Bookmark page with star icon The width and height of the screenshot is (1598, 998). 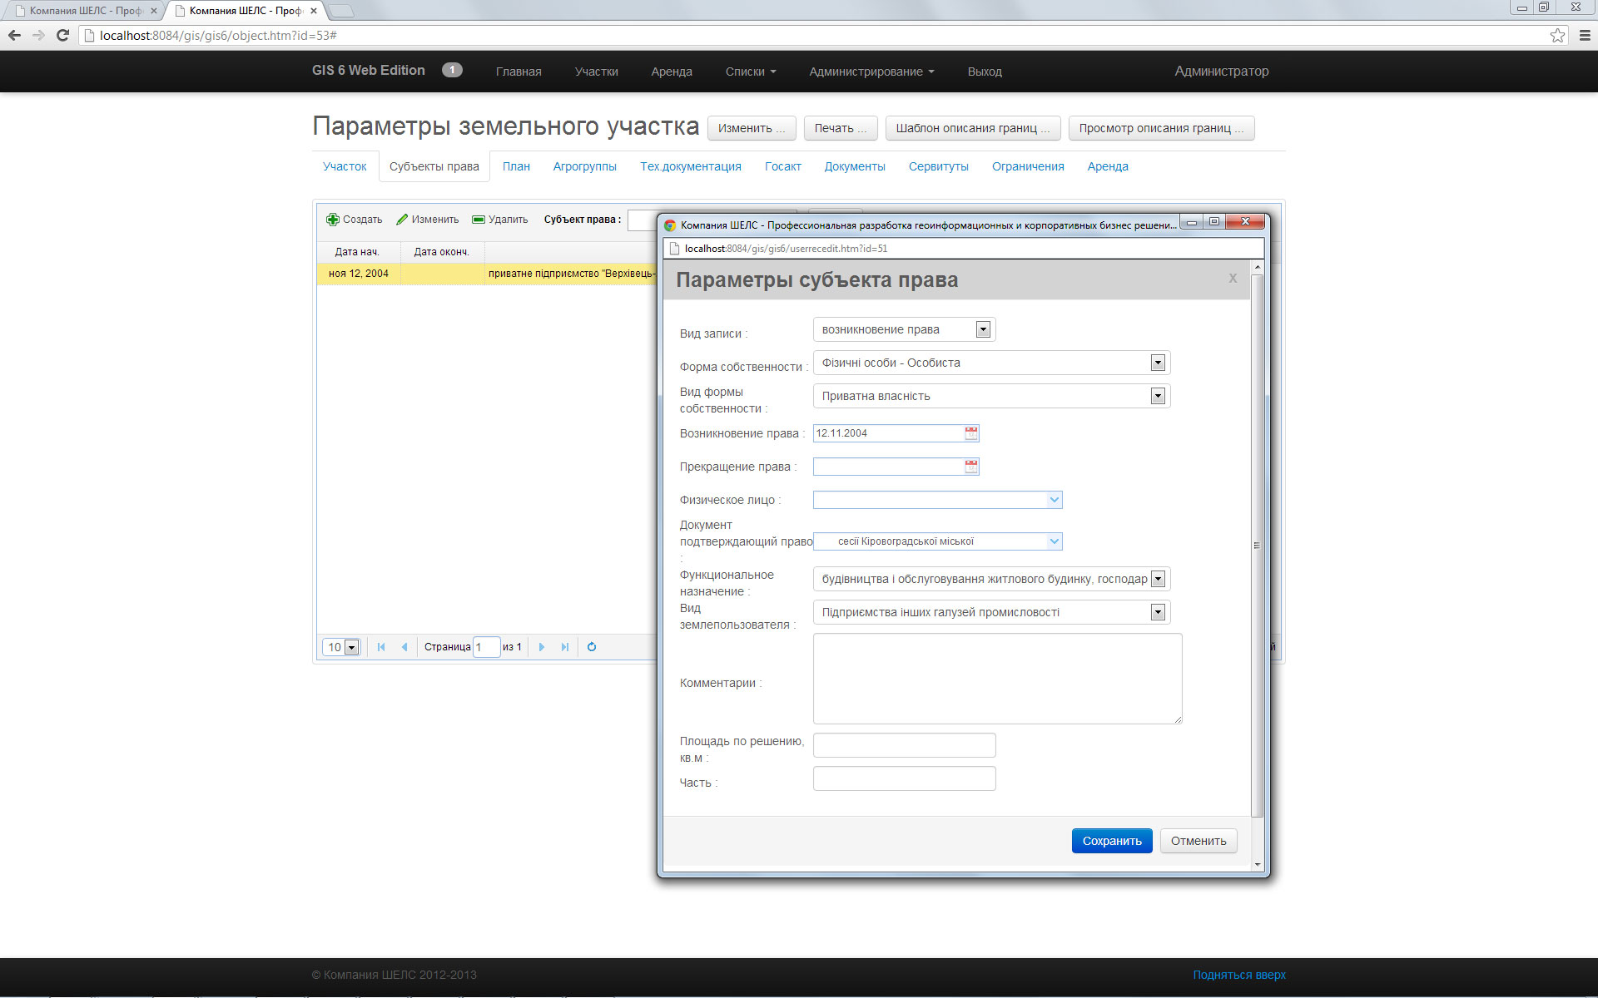tap(1557, 35)
